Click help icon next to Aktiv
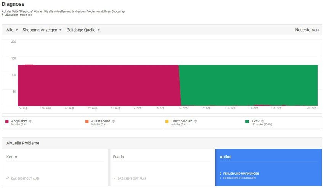This screenshot has height=188, width=324. pos(263,121)
